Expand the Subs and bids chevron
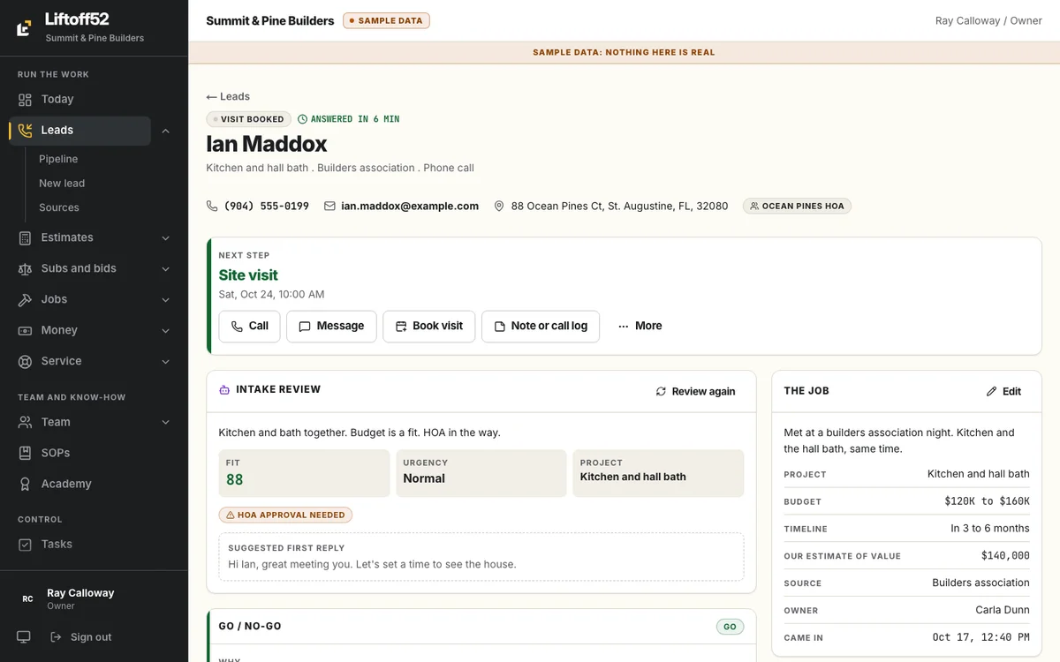This screenshot has height=662, width=1060. (x=165, y=269)
